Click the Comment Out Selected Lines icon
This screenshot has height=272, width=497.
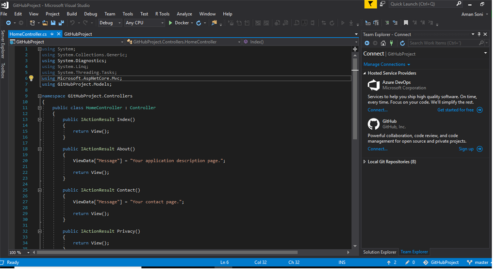[387, 23]
